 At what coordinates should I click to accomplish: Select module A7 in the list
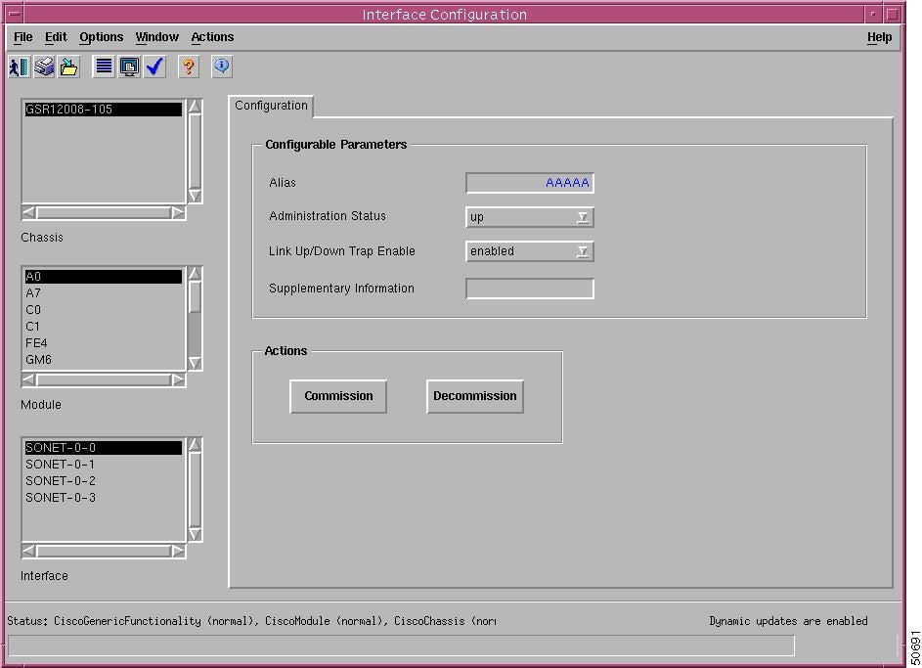click(104, 292)
